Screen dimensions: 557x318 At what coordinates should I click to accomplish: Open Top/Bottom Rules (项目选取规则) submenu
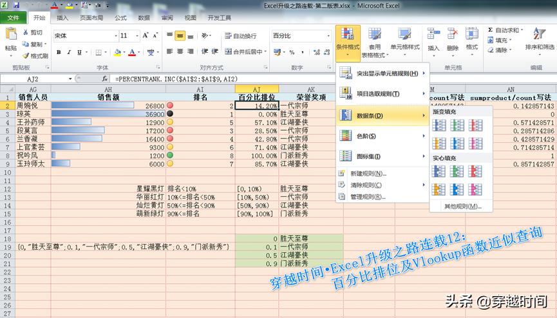pos(382,94)
